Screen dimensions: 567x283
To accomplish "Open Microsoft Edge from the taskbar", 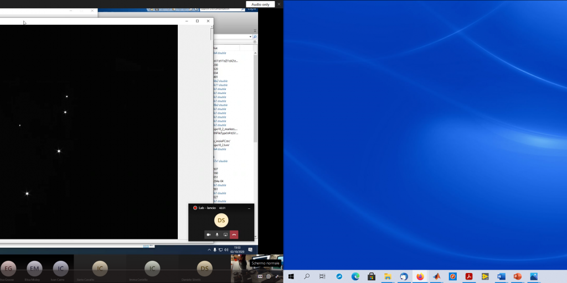I will coord(355,276).
